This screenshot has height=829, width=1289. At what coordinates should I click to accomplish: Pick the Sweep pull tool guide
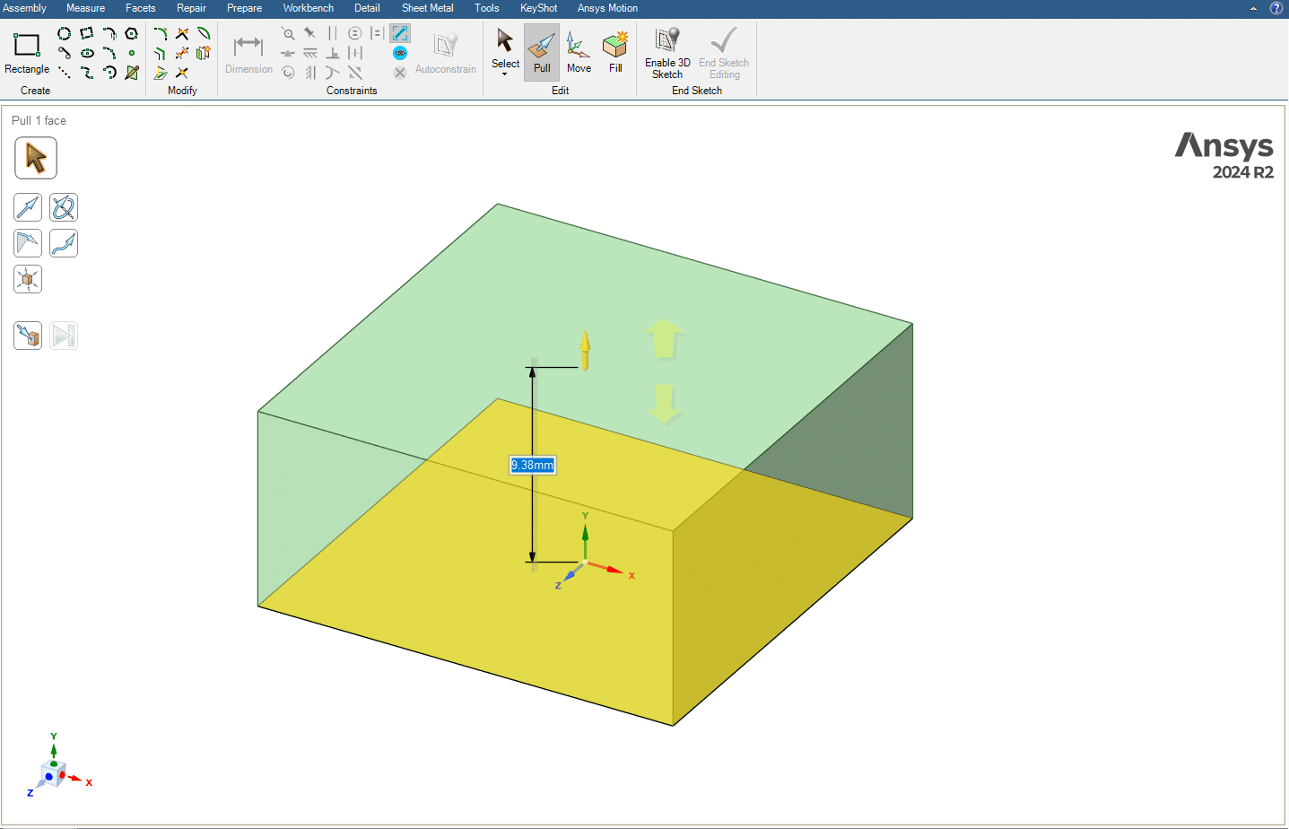click(64, 243)
